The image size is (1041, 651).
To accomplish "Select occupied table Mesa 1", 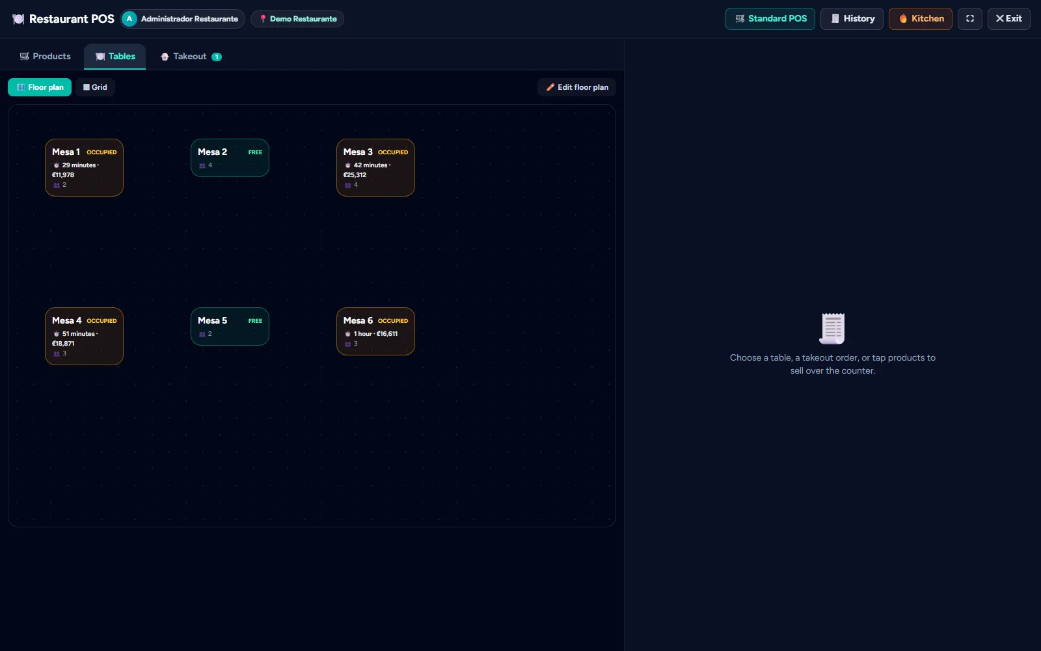I will [x=84, y=167].
